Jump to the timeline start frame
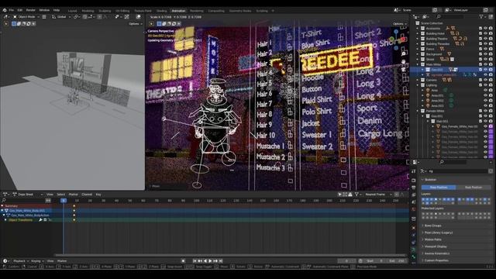 coord(195,261)
